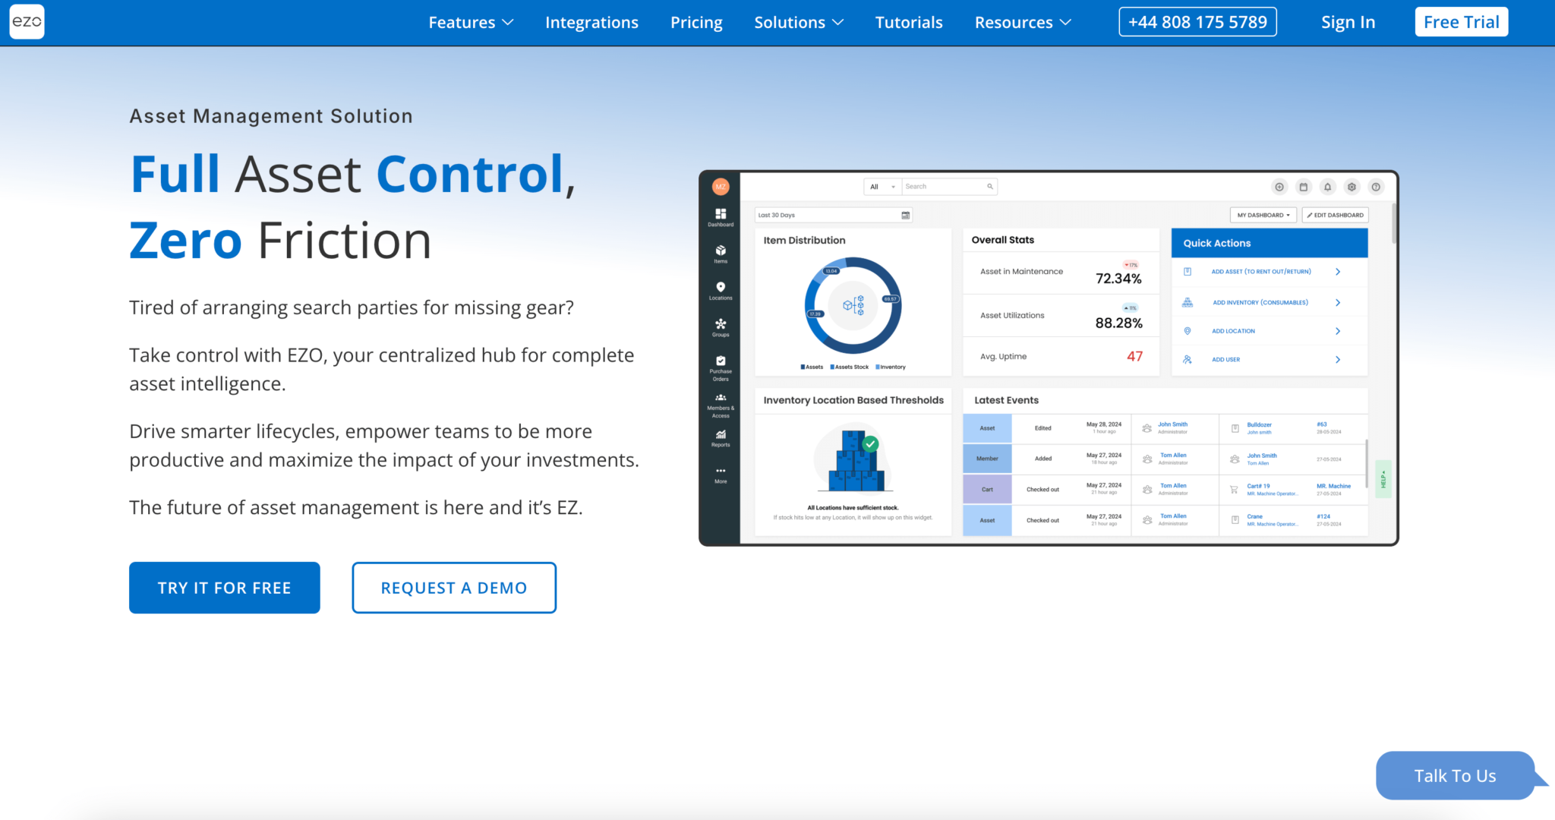Image resolution: width=1555 pixels, height=820 pixels.
Task: Click the Member tag in Latest Events
Action: coord(987,459)
